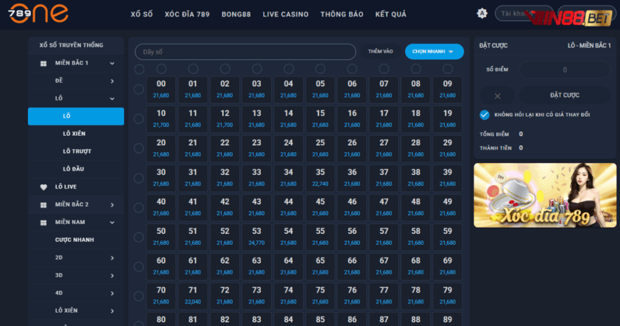Click the 789One logo

pyautogui.click(x=38, y=13)
